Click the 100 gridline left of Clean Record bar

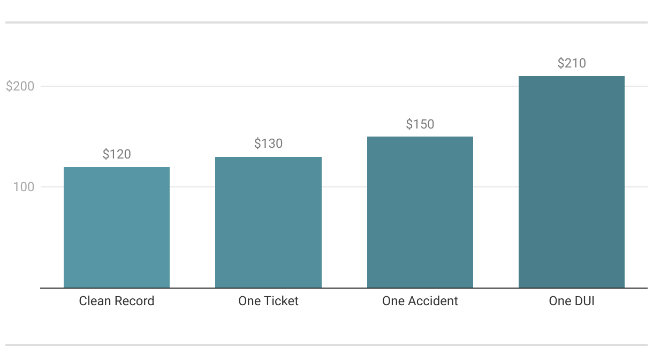click(52, 187)
